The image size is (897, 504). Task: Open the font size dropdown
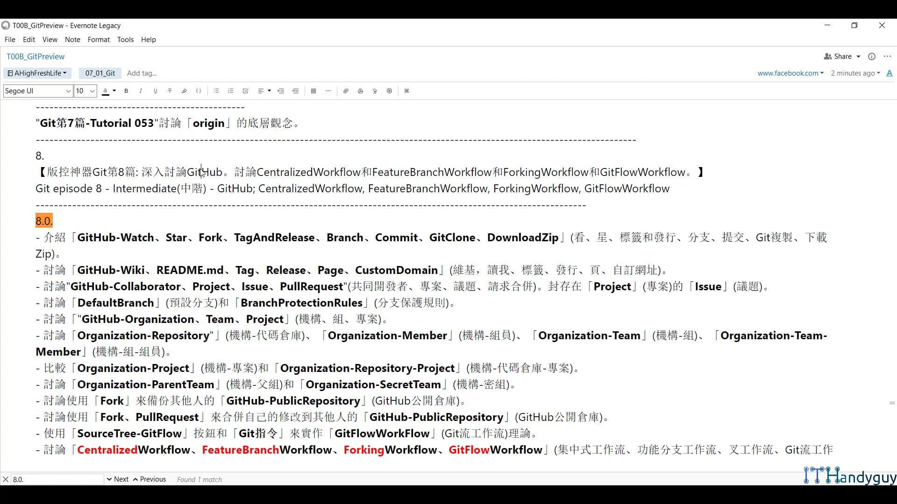[92, 91]
